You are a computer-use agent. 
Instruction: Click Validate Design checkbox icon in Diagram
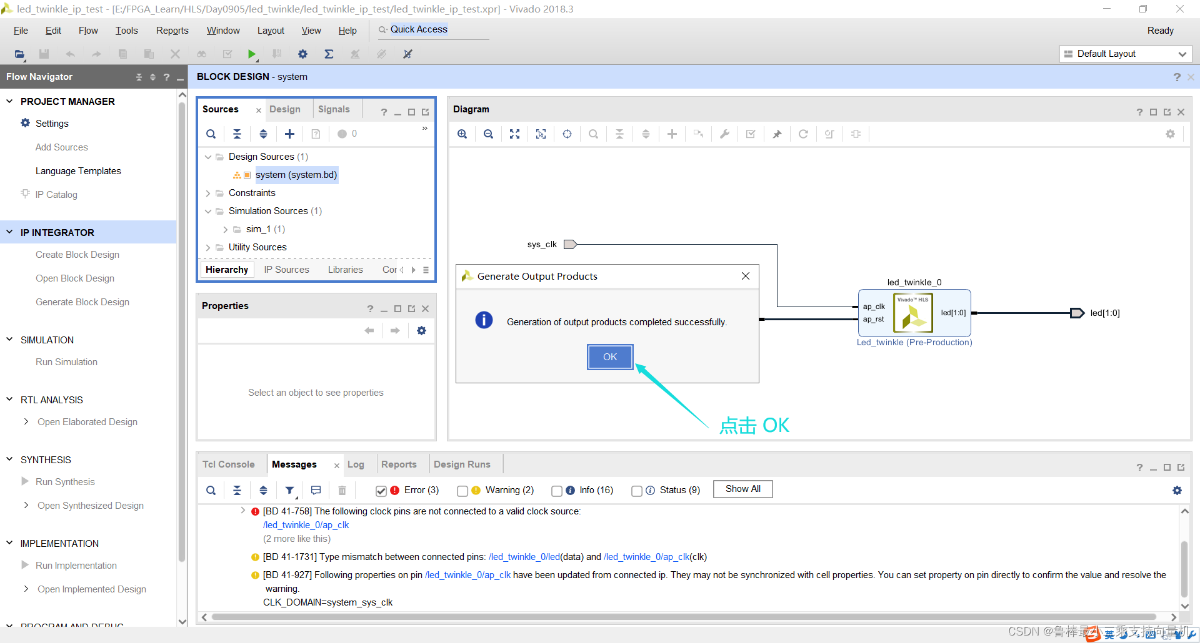(x=751, y=134)
